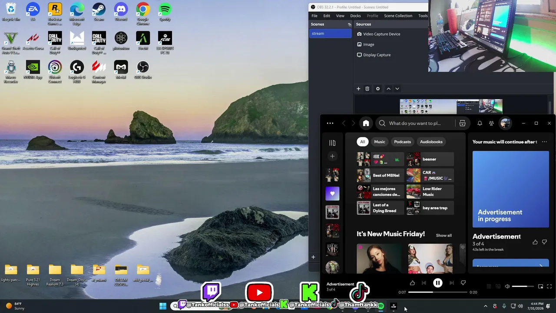Select the Steam desktop shortcut

pyautogui.click(x=99, y=12)
